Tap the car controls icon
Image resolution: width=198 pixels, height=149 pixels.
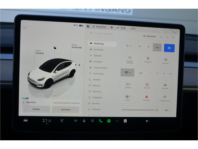tap(26, 120)
